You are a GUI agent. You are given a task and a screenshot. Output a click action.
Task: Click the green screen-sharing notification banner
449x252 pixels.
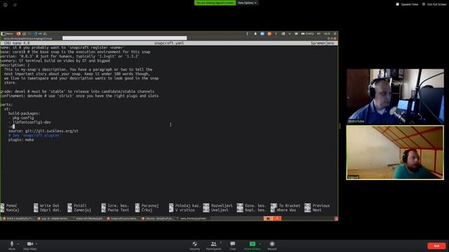[x=215, y=3]
